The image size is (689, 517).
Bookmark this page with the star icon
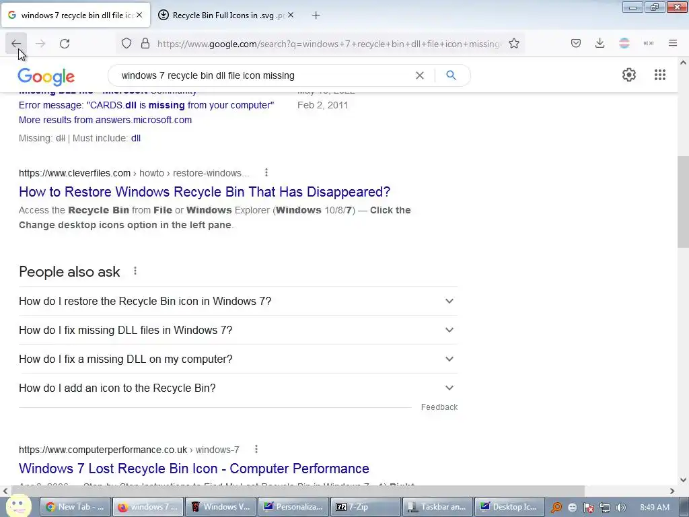(514, 44)
